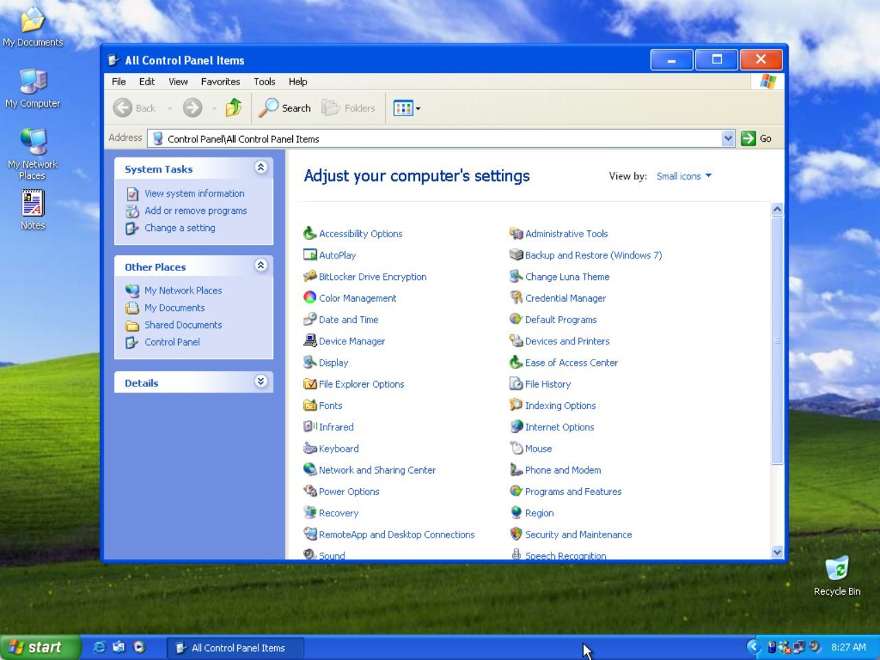Open the Change Luna Theme item
The image size is (880, 660).
(x=567, y=276)
